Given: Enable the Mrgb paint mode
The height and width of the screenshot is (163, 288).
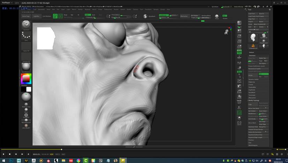Looking at the screenshot, I should coord(66,15).
